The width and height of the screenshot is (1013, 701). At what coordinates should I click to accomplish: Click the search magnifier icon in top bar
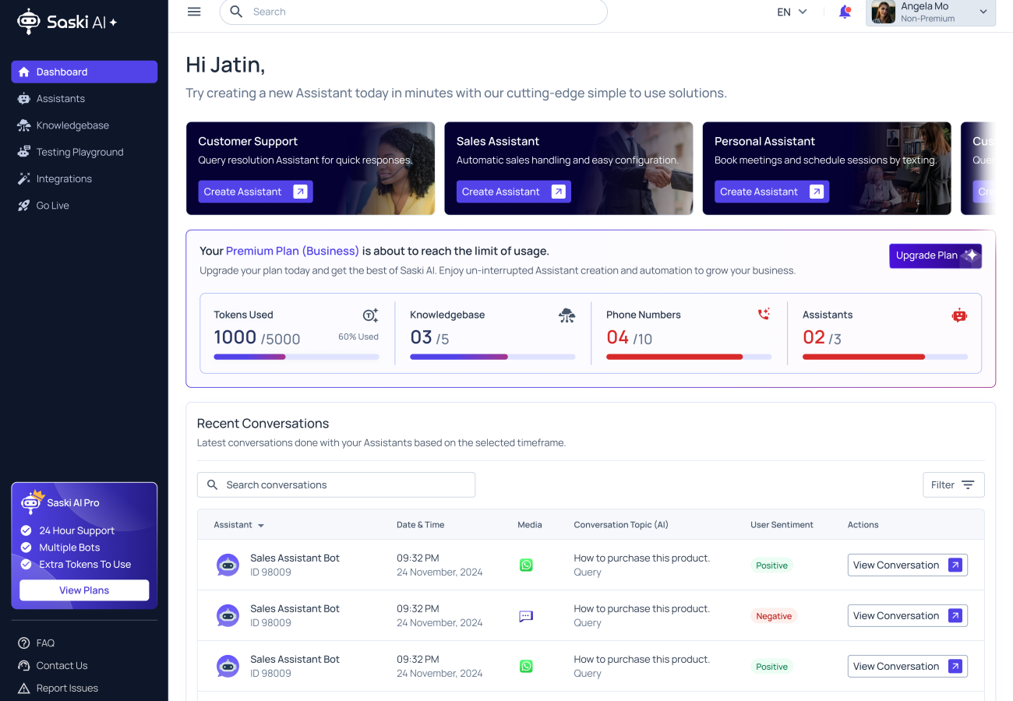(237, 12)
